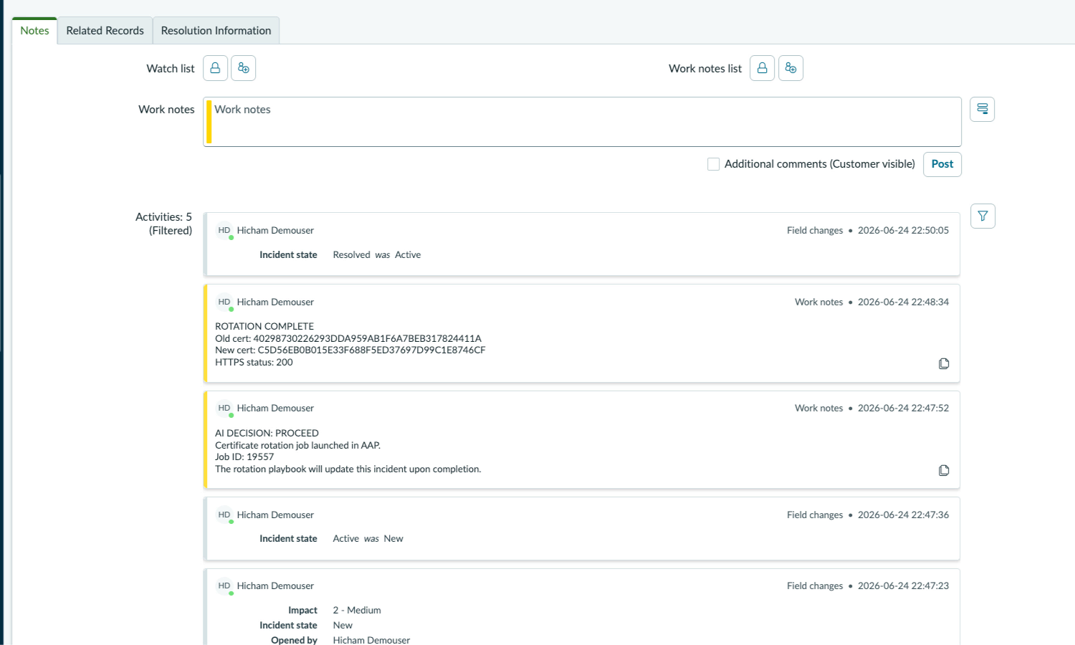Screen dimensions: 1075x645
Task: Select the Old cert hash line
Action: click(x=348, y=338)
